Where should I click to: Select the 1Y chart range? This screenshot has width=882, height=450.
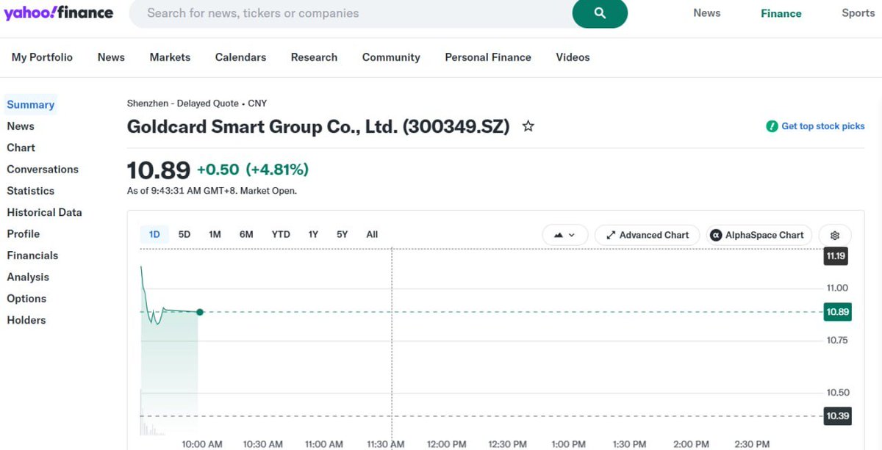point(313,234)
